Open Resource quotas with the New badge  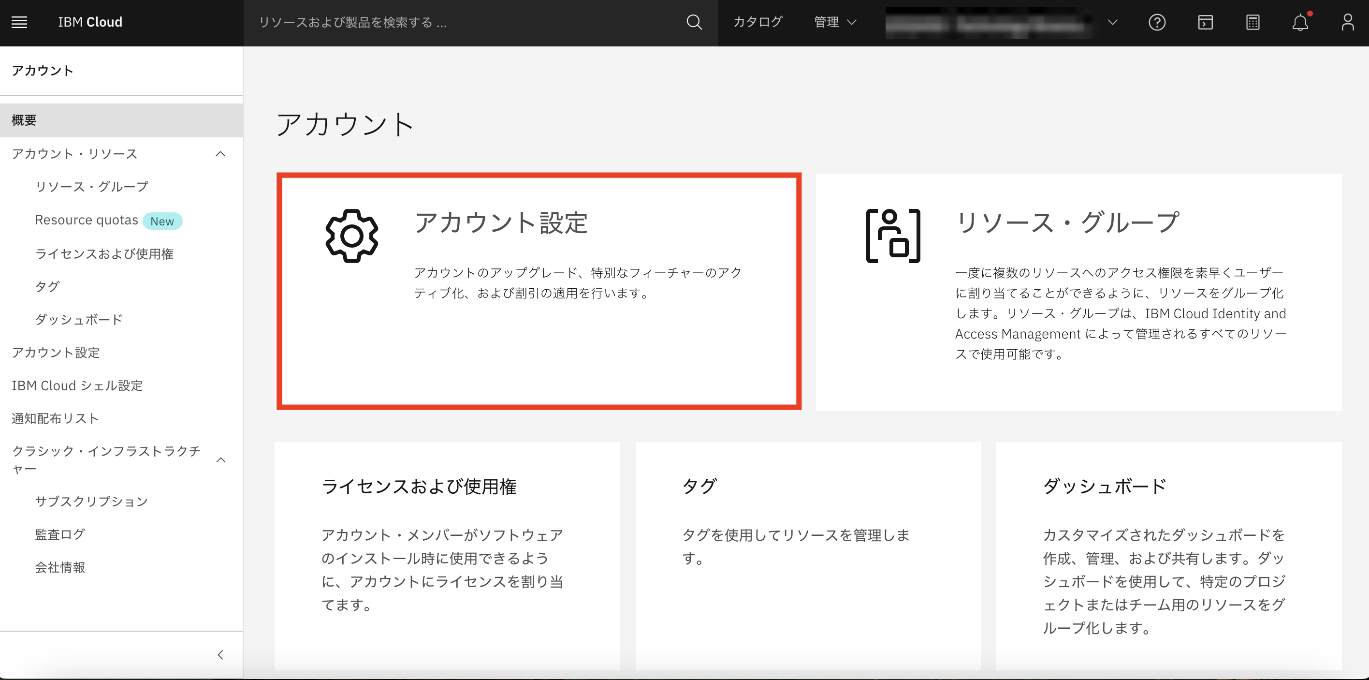point(87,220)
